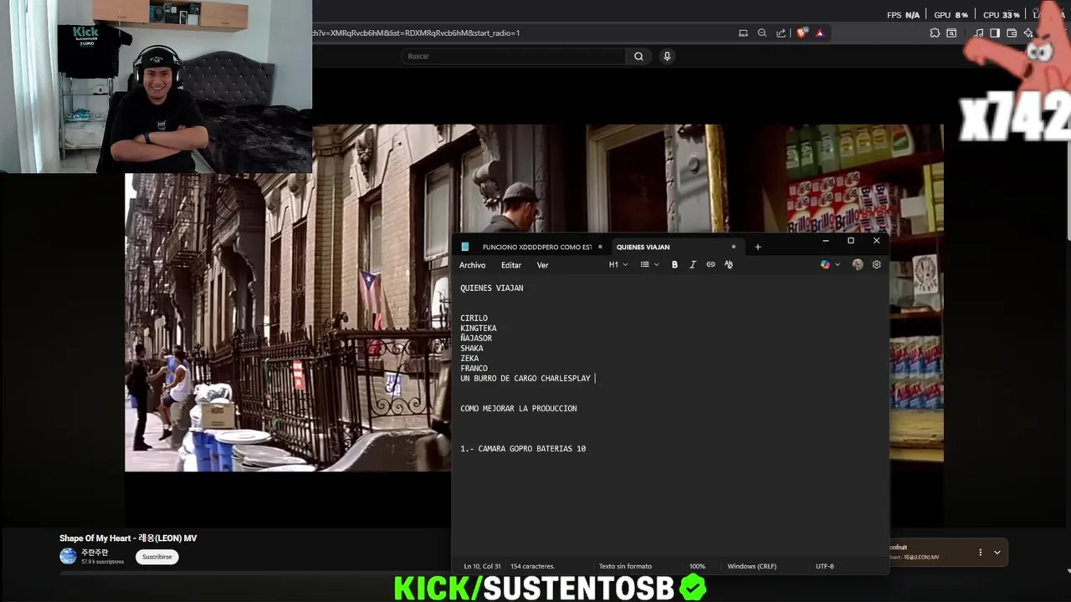Click the 100% zoom level indicator
This screenshot has width=1071, height=602.
[697, 566]
